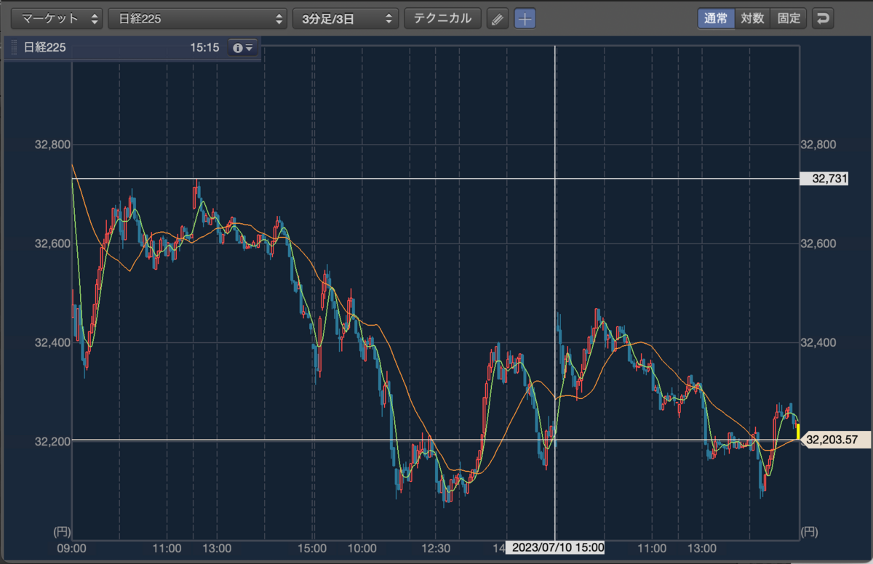This screenshot has width=873, height=564.
Task: Click the left 32,800 axis value
Action: (x=52, y=145)
